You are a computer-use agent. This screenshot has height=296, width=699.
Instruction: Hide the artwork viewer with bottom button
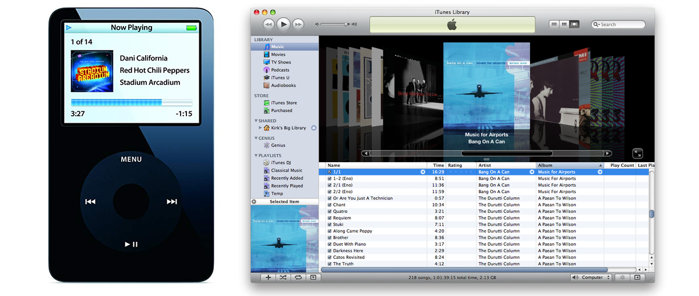[313, 277]
